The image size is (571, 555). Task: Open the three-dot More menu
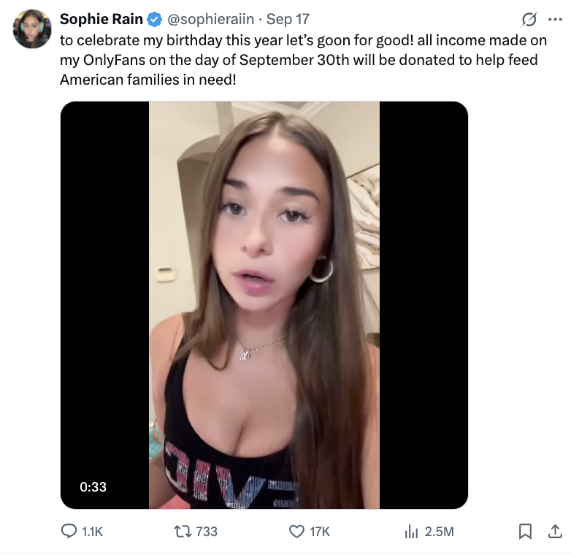[555, 19]
